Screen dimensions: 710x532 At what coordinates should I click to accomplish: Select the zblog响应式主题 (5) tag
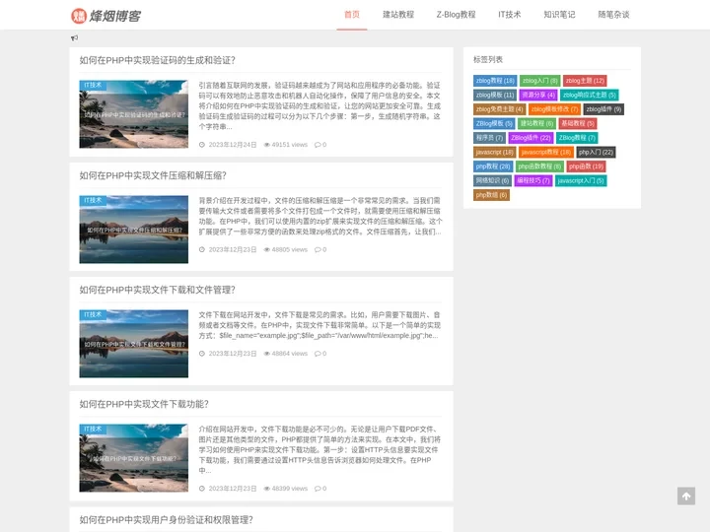[x=589, y=95]
